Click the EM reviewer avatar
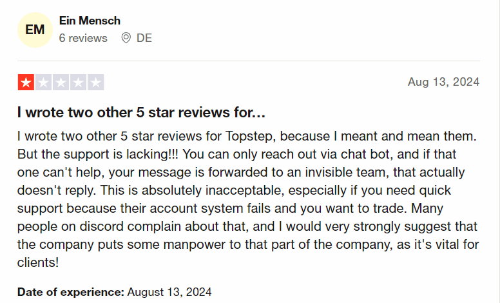This screenshot has width=500, height=303. click(35, 30)
